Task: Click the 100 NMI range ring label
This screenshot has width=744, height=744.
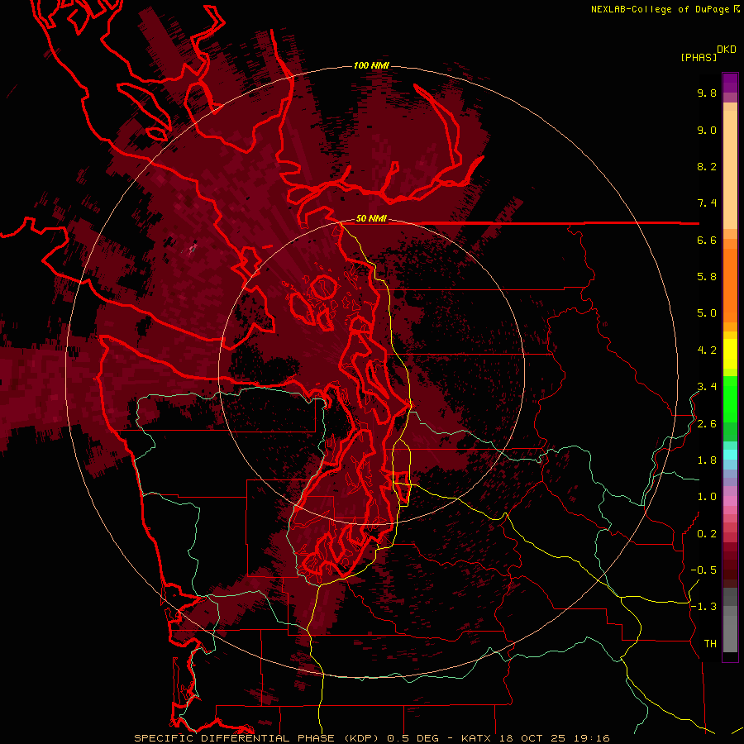Action: click(x=371, y=65)
